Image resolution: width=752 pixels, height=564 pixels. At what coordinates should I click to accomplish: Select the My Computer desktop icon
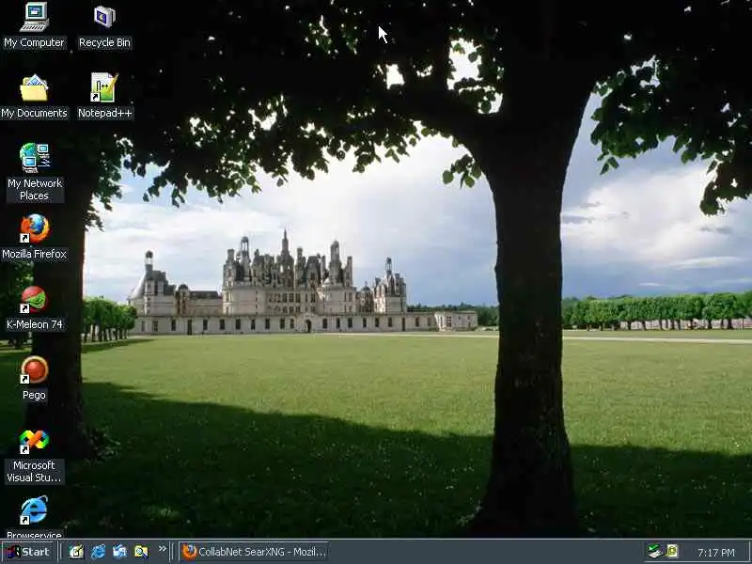pos(35,17)
